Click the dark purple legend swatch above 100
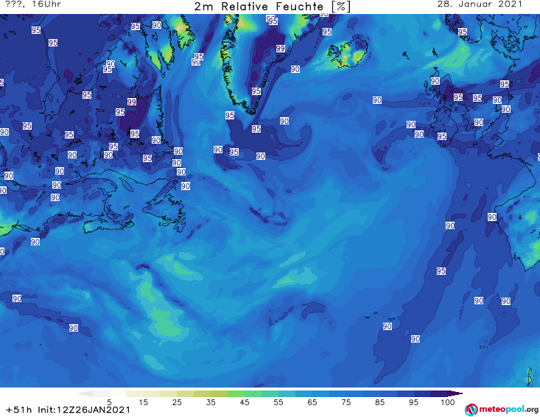Image resolution: width=540 pixels, height=417 pixels. tap(439, 393)
